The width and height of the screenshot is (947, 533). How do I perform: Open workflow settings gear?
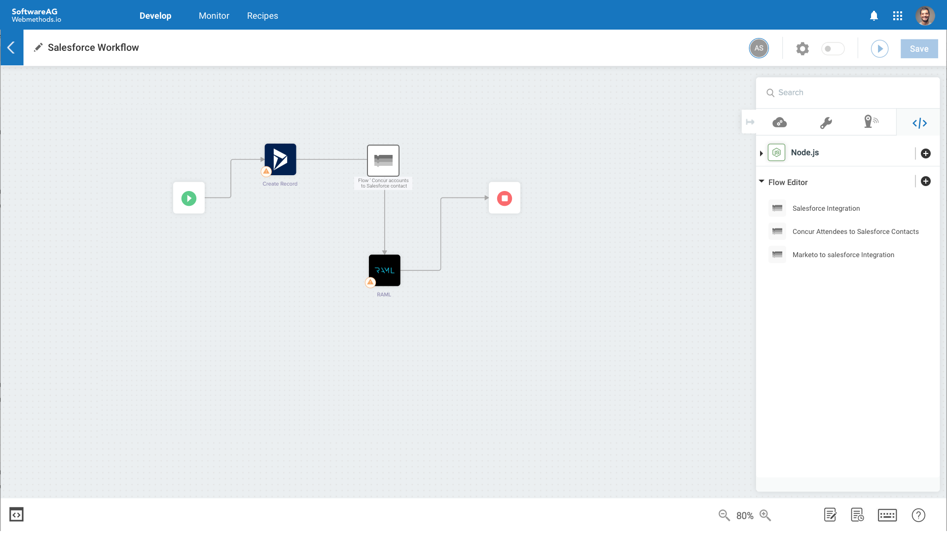tap(802, 49)
